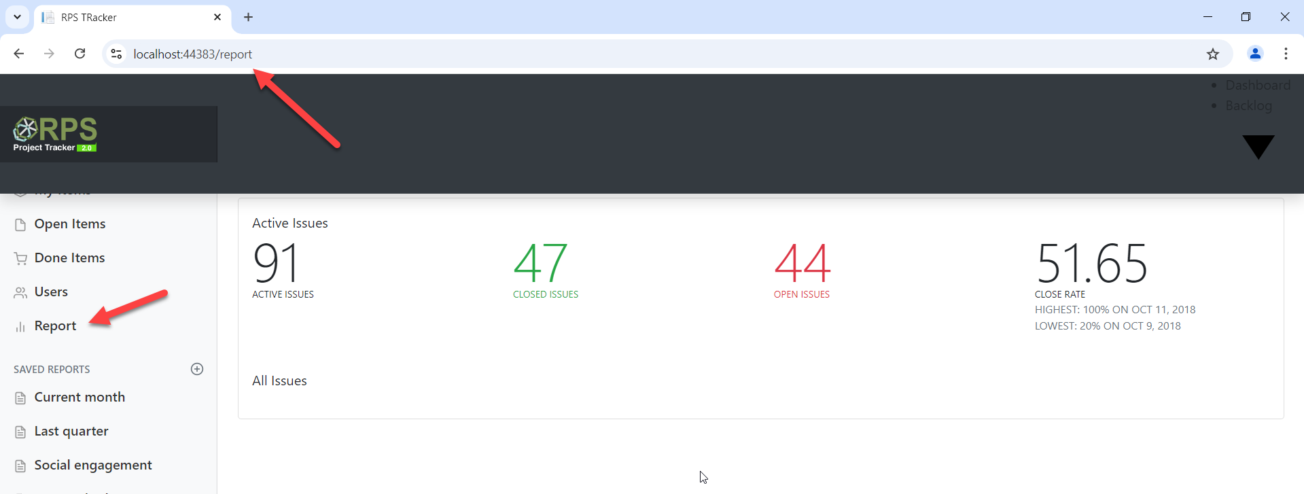Switch to the RPS TRacker tab
This screenshot has width=1304, height=494.
point(133,17)
